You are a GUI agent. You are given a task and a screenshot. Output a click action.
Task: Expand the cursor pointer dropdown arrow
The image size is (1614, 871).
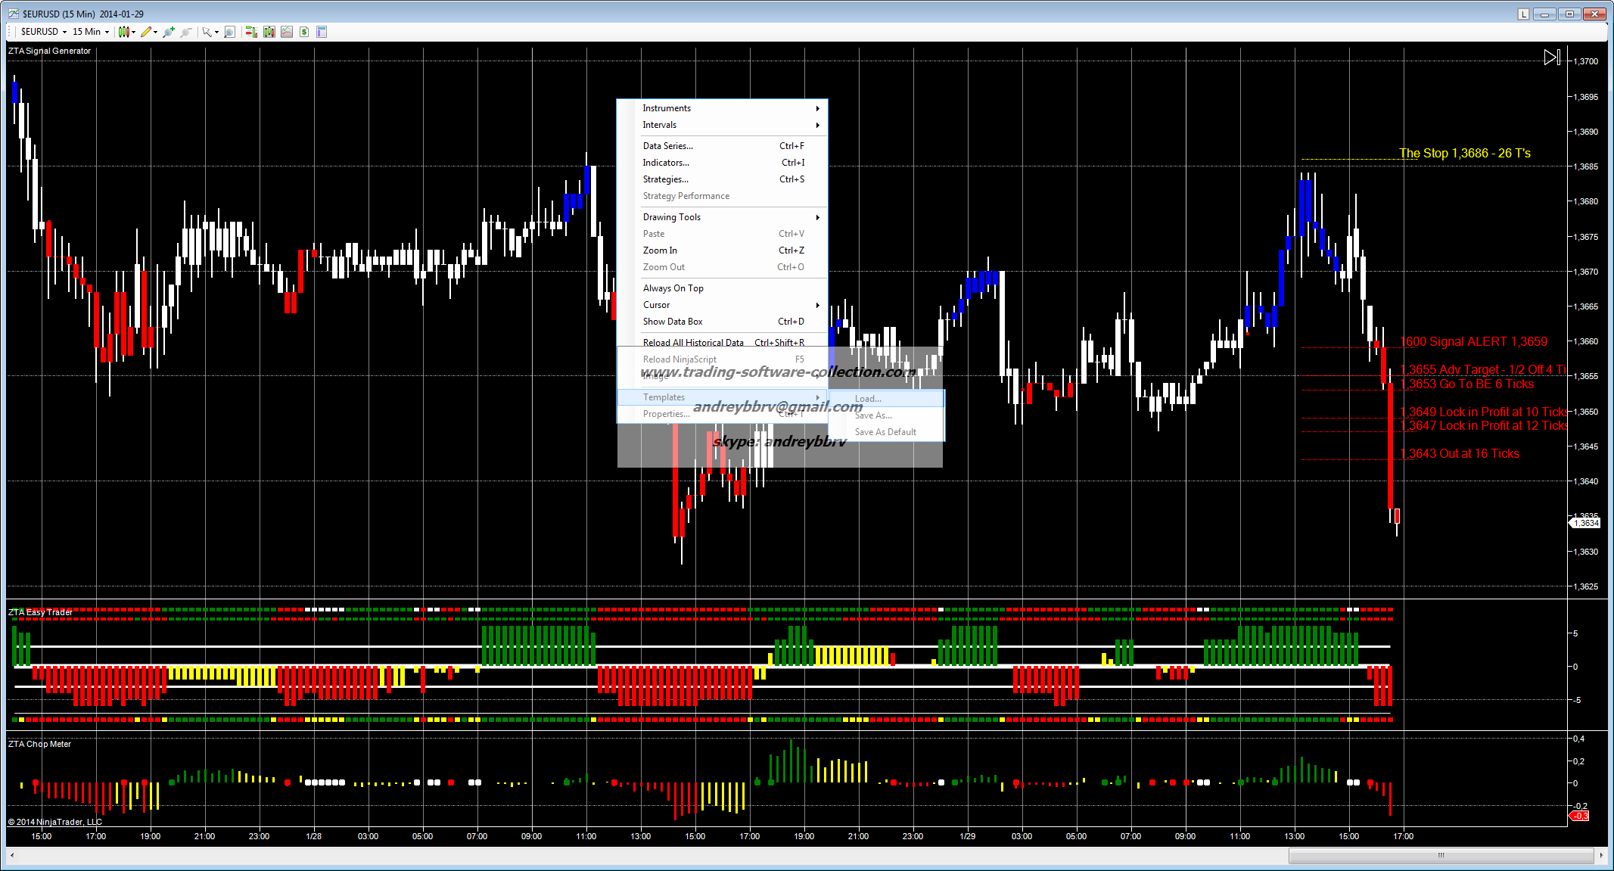216,32
